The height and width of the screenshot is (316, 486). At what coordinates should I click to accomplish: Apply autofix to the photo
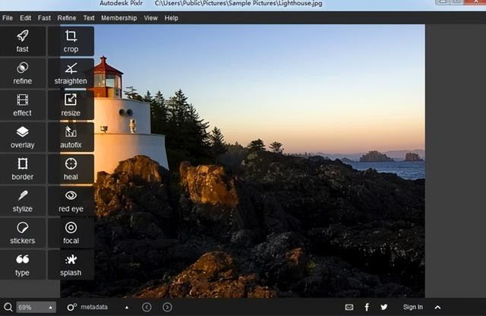(71, 137)
